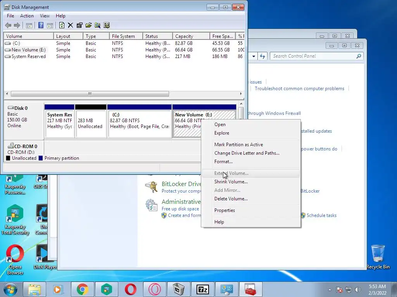Click the refresh icon beside Control Panel search box
This screenshot has height=297, width=397.
point(262,56)
